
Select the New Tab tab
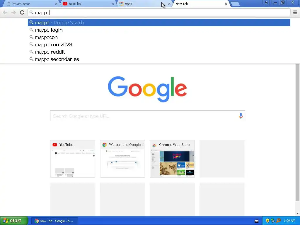(201, 4)
